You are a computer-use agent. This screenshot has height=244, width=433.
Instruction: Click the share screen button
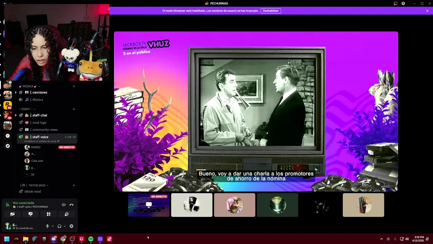click(30, 214)
